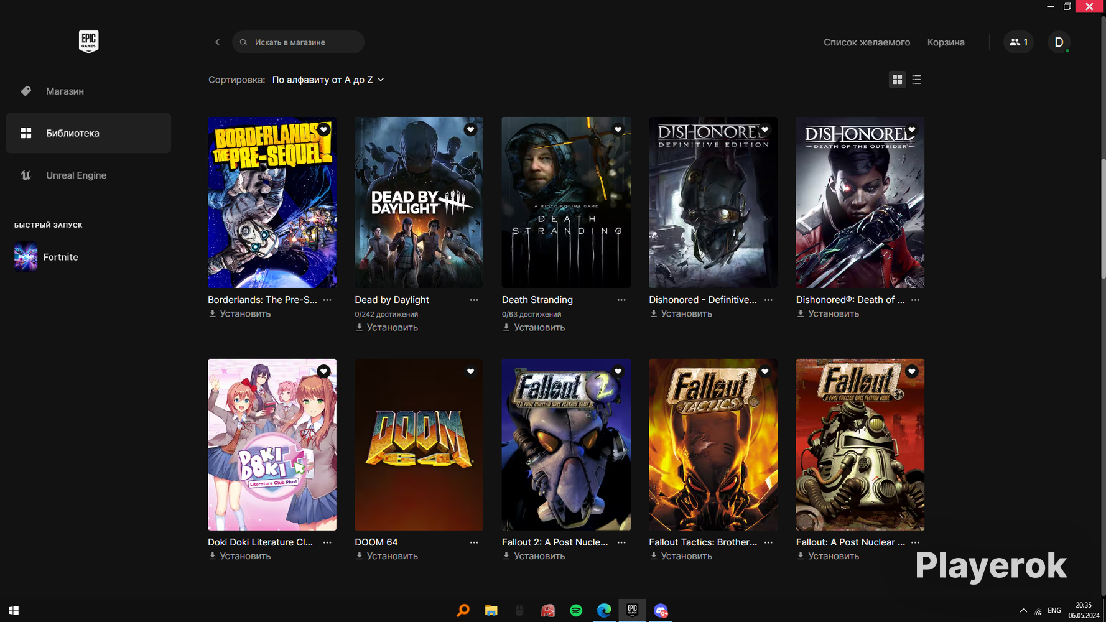Switch to grid view layout
Viewport: 1106px width, 622px height.
[897, 80]
